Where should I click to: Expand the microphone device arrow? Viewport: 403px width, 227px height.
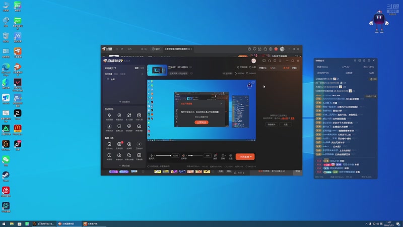coord(154,156)
